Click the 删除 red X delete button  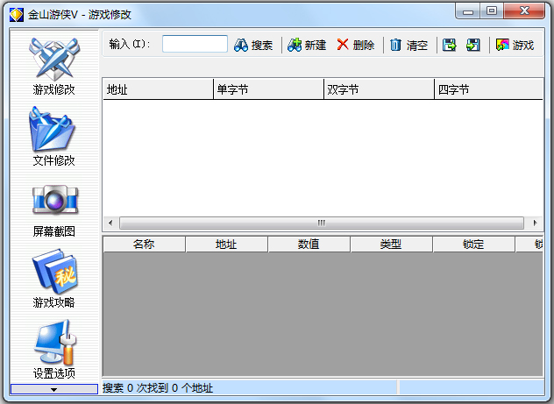click(x=356, y=45)
